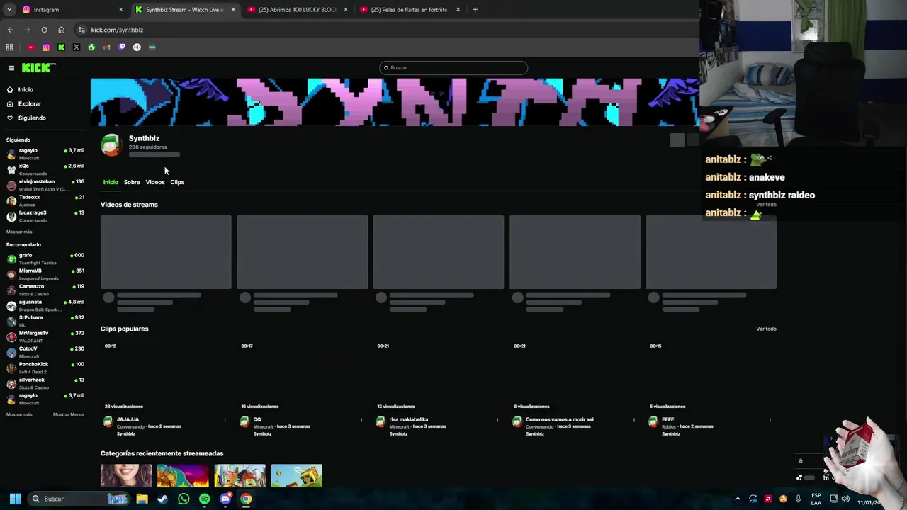
Task: Switch to the Clips tab
Action: pyautogui.click(x=177, y=182)
